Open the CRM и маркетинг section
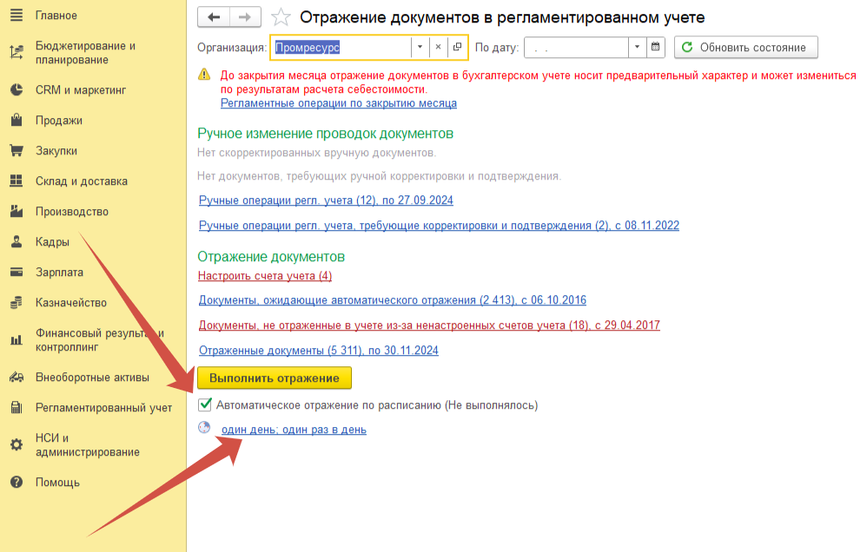The height and width of the screenshot is (552, 867). [80, 90]
